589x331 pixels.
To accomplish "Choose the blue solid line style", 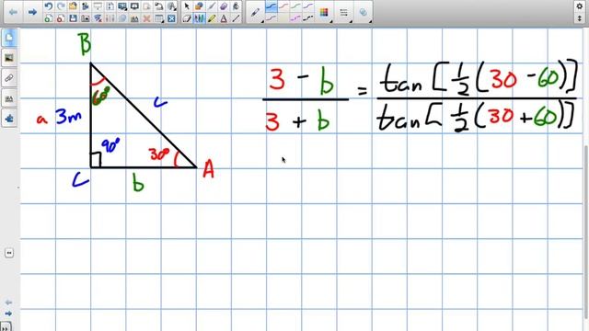I will pyautogui.click(x=271, y=6).
